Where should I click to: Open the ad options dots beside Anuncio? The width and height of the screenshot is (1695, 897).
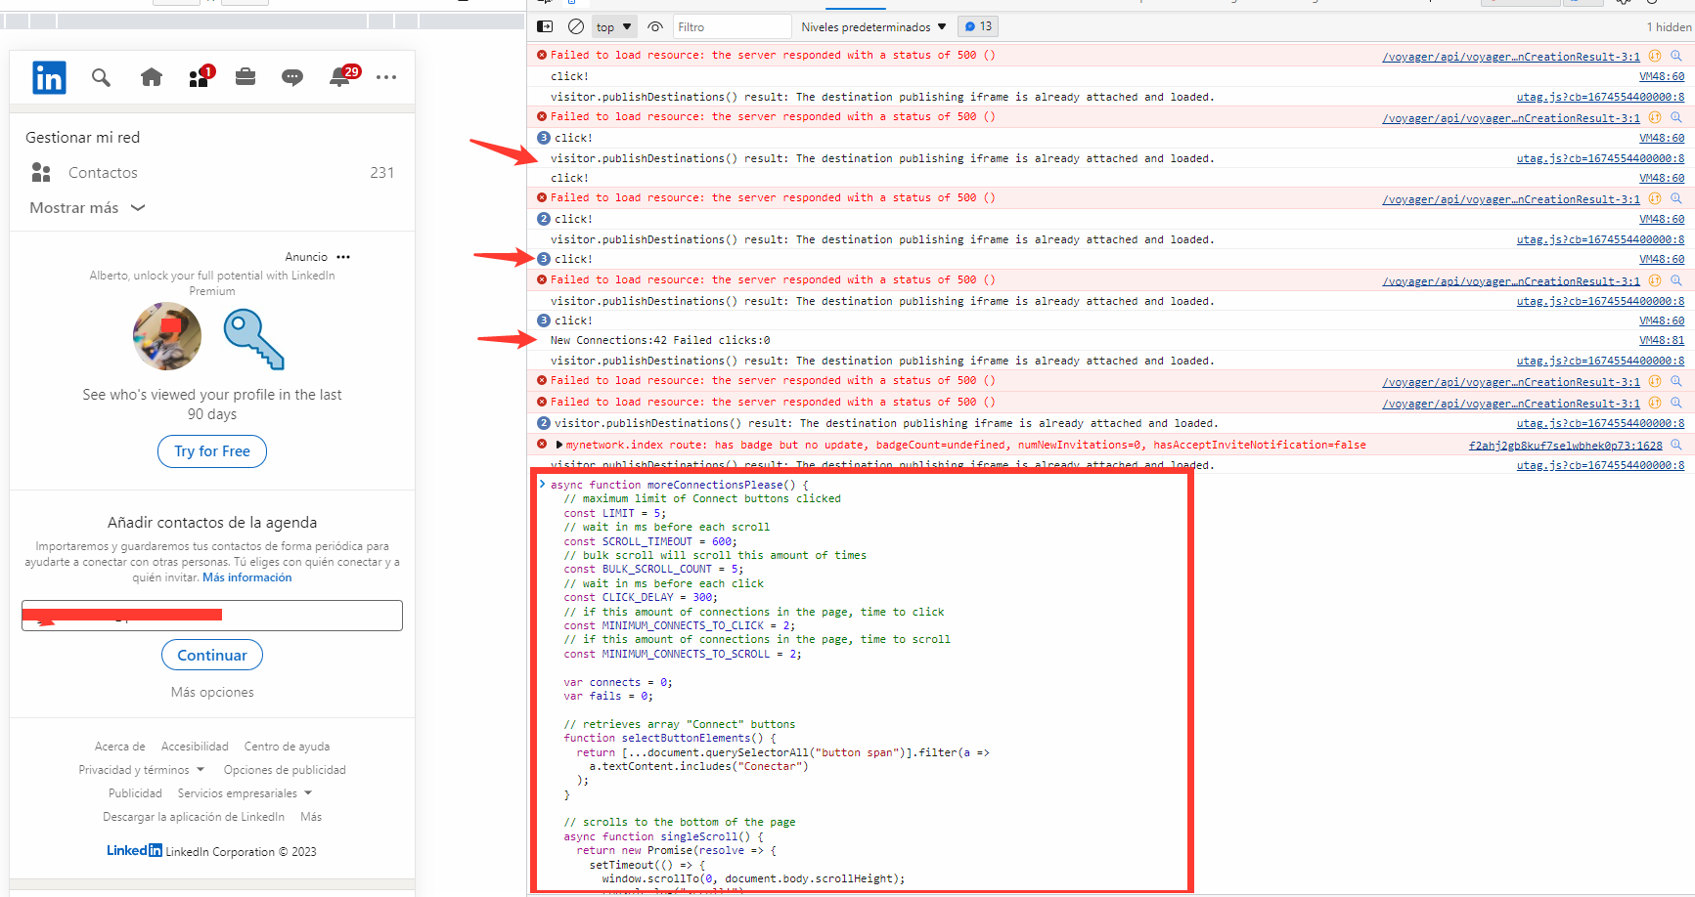pos(343,257)
